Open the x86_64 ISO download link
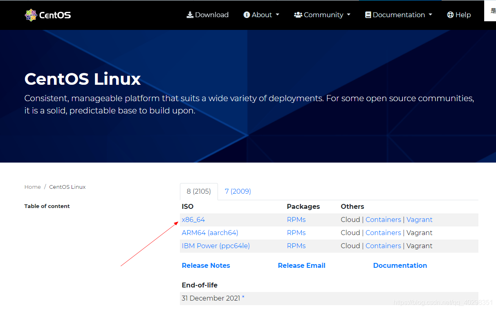496x310 pixels. (x=193, y=219)
